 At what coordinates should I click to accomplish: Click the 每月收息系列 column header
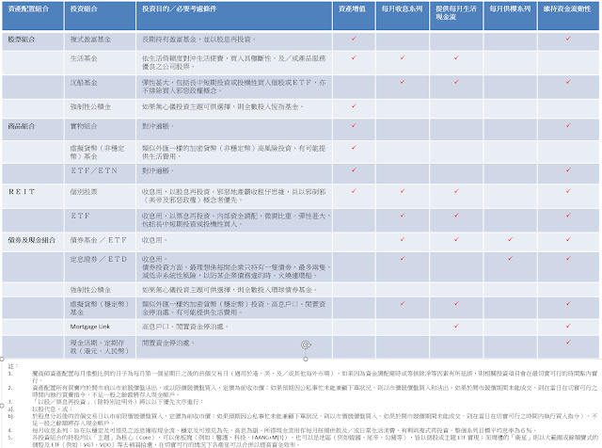[403, 16]
